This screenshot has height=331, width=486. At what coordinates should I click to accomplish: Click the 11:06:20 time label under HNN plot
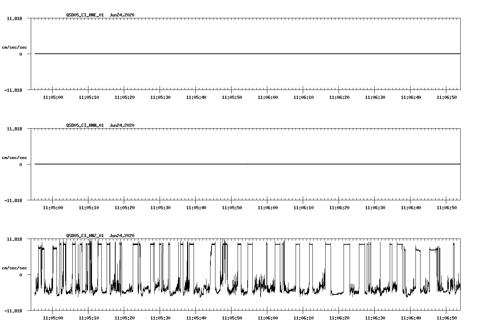(339, 208)
